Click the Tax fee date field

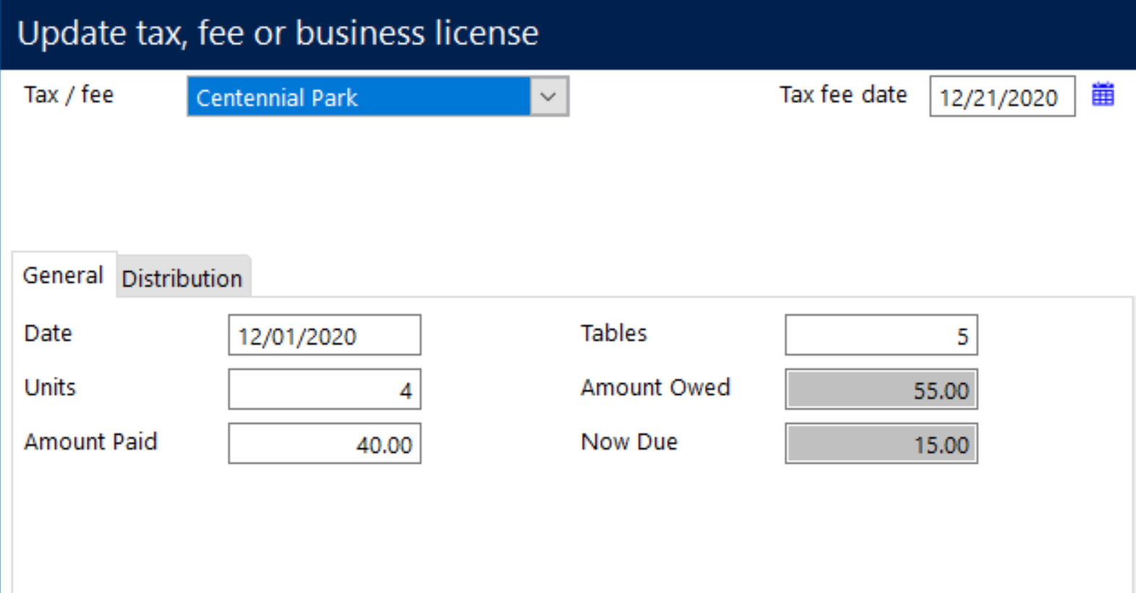point(1001,97)
